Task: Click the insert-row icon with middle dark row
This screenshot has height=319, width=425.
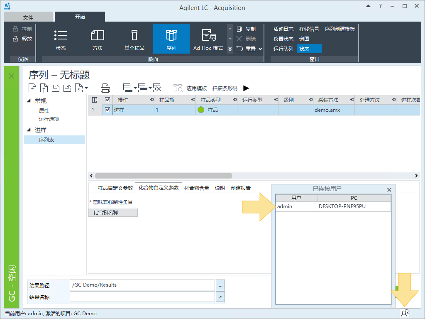Action: 143,88
